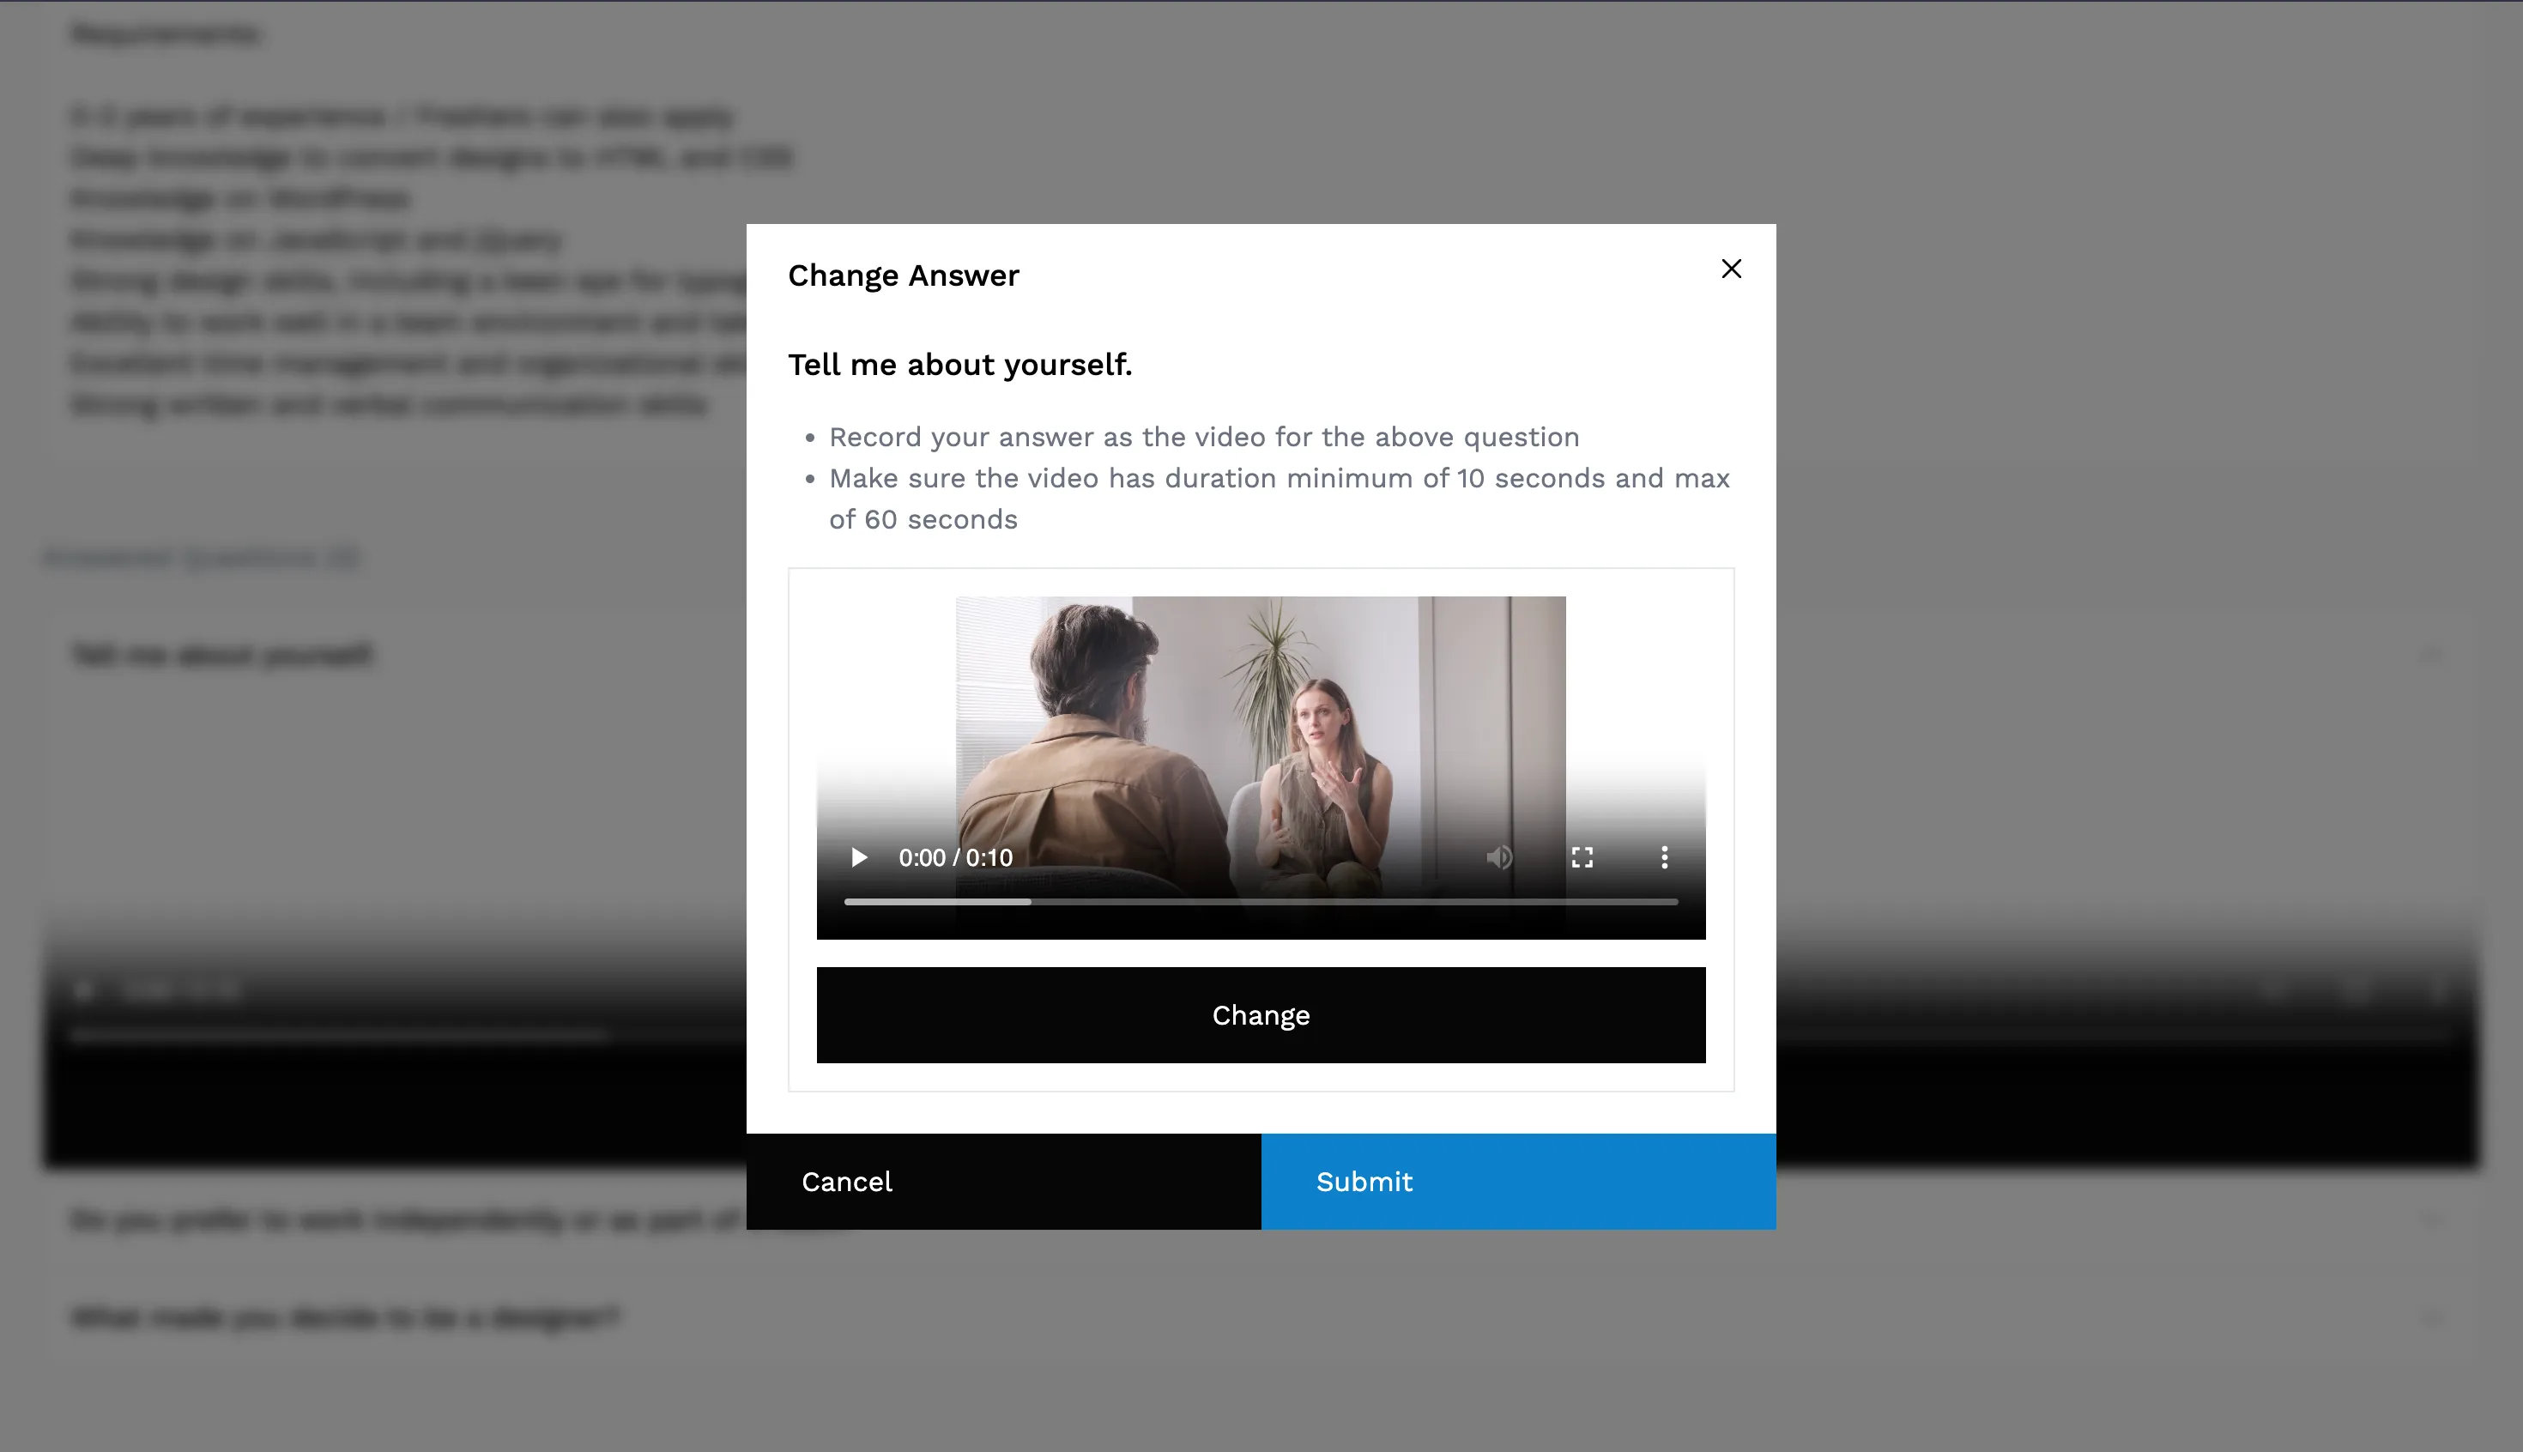Cancel changing the answer
Image resolution: width=2523 pixels, height=1452 pixels.
coord(1003,1182)
